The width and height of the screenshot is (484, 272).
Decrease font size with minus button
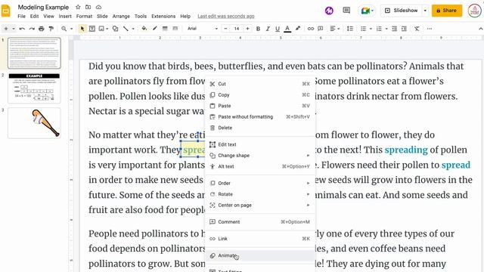pyautogui.click(x=225, y=29)
